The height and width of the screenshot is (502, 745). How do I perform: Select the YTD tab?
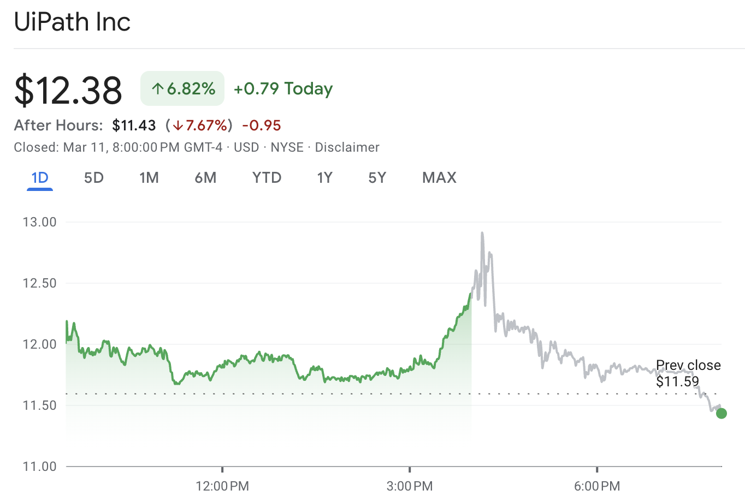[267, 177]
